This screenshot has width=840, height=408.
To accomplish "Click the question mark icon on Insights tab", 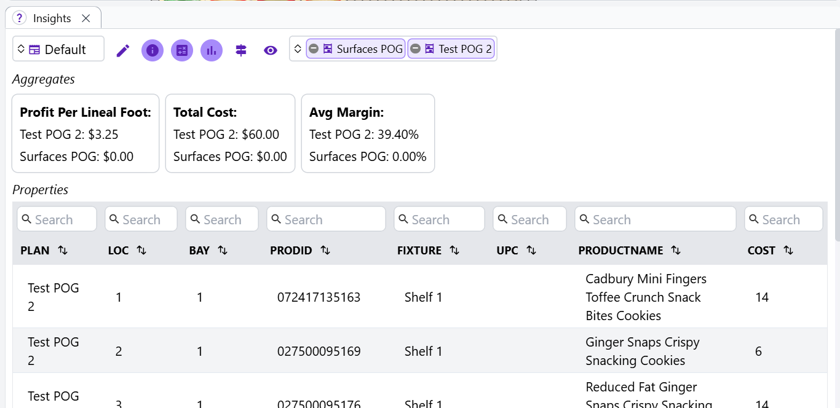I will [20, 18].
